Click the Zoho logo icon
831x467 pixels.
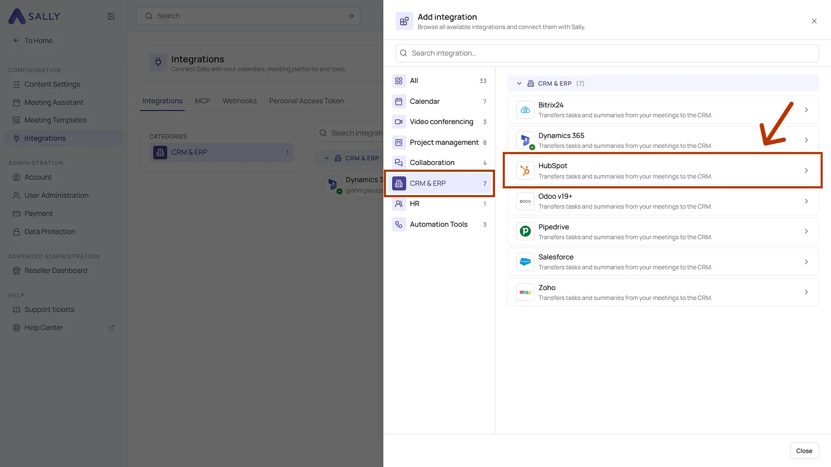525,292
